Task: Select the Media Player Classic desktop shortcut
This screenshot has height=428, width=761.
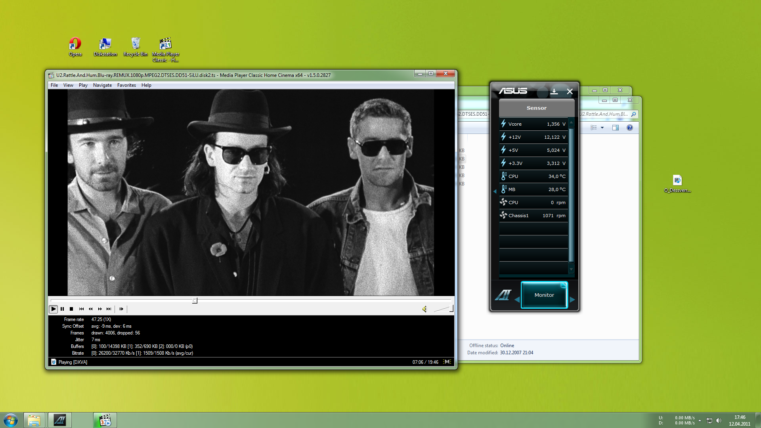Action: (x=165, y=50)
